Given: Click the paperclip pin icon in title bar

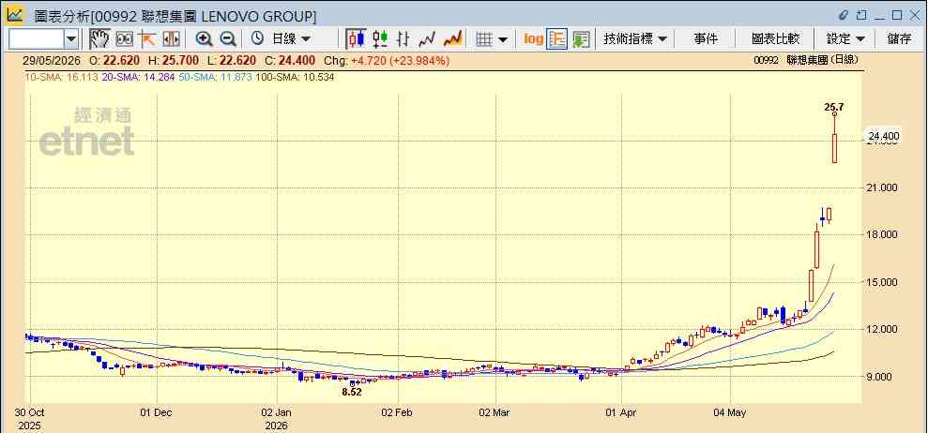Looking at the screenshot, I should (x=844, y=14).
